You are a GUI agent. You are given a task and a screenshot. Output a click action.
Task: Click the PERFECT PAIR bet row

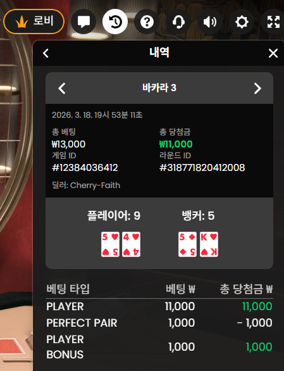[x=159, y=323]
